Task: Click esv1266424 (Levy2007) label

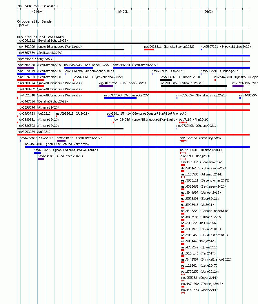Action: 199,265
